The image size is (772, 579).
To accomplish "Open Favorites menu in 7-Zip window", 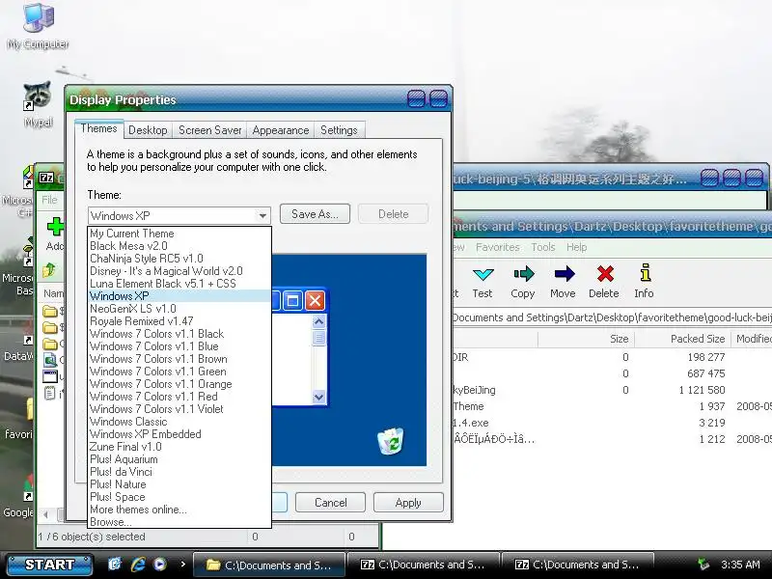I will [x=497, y=247].
